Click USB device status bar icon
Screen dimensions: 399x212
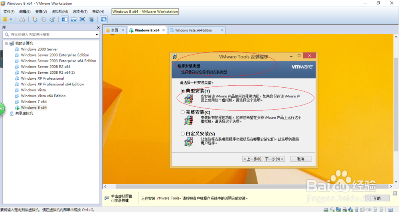click(357, 210)
